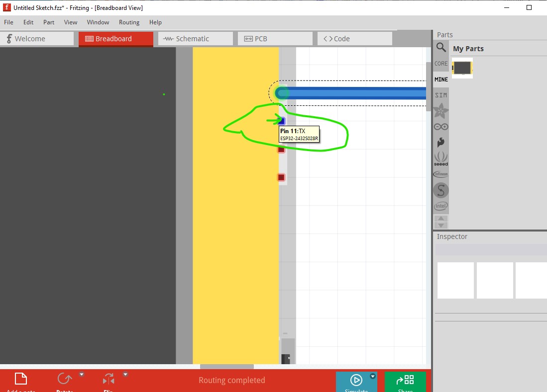Viewport: 547px width, 392px height.
Task: Select the ESP32 part thumbnail in My Parts
Action: click(x=462, y=68)
